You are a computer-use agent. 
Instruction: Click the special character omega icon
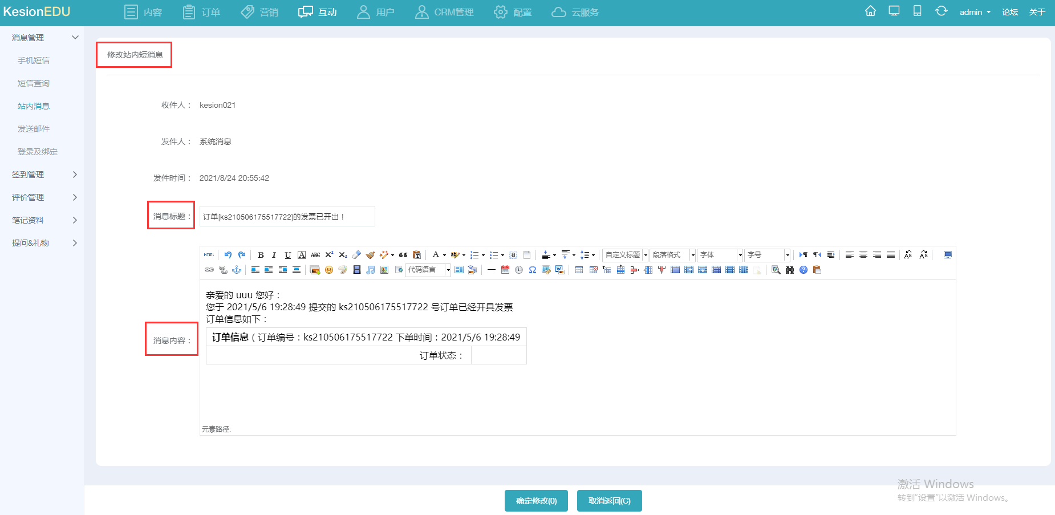click(533, 270)
